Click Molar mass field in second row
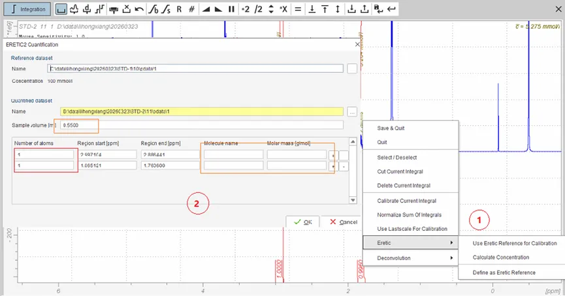 click(x=297, y=166)
